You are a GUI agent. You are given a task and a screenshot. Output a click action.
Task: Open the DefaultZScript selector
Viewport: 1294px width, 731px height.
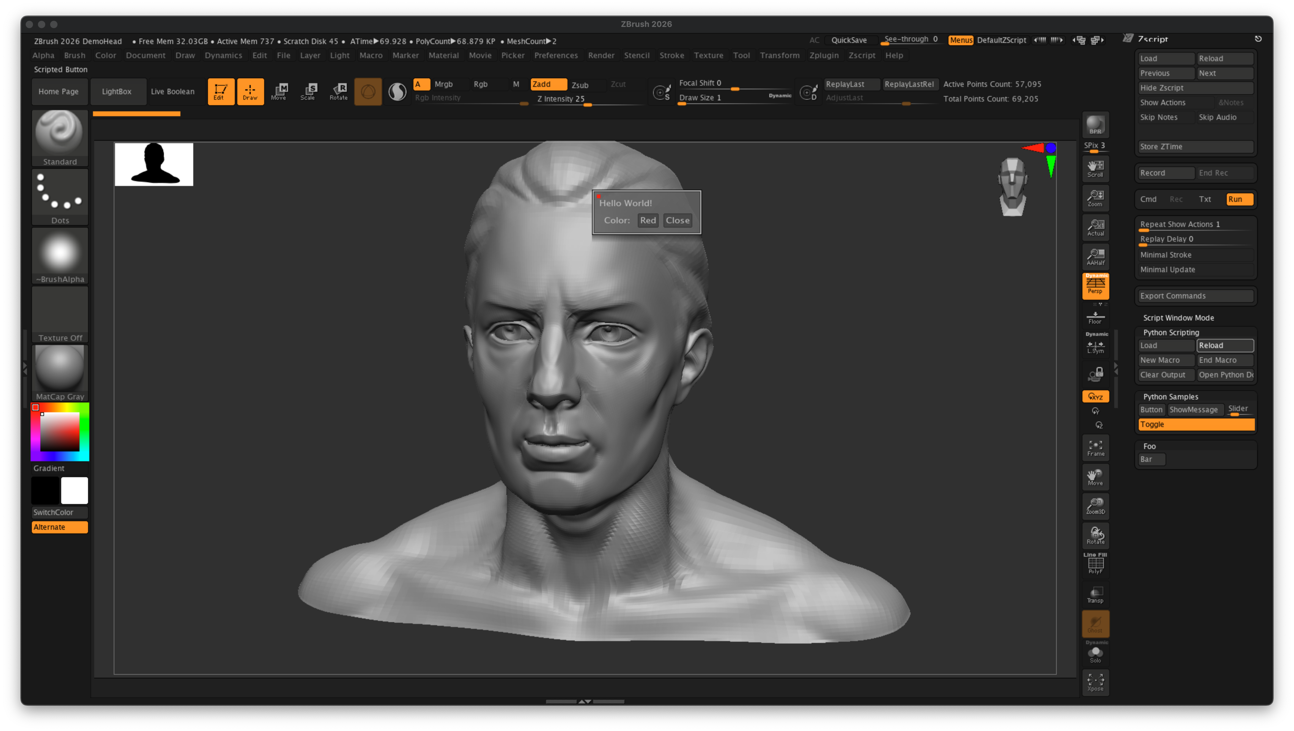tap(1003, 40)
